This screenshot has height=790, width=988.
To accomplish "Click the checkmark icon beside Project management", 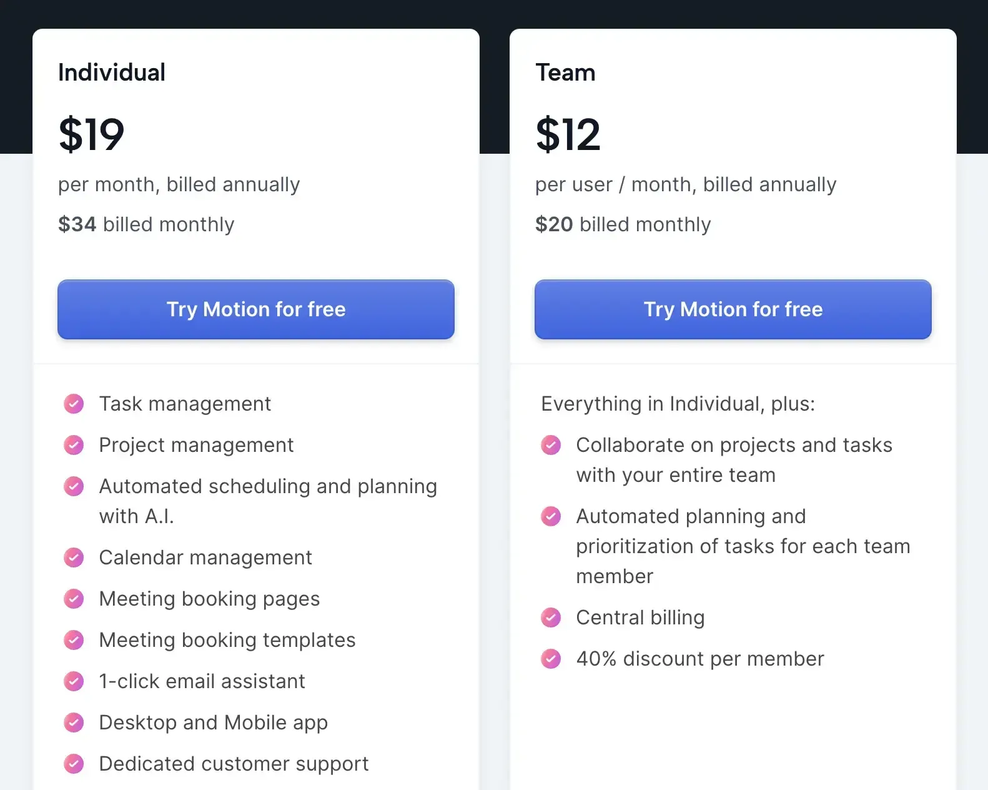I will point(74,445).
